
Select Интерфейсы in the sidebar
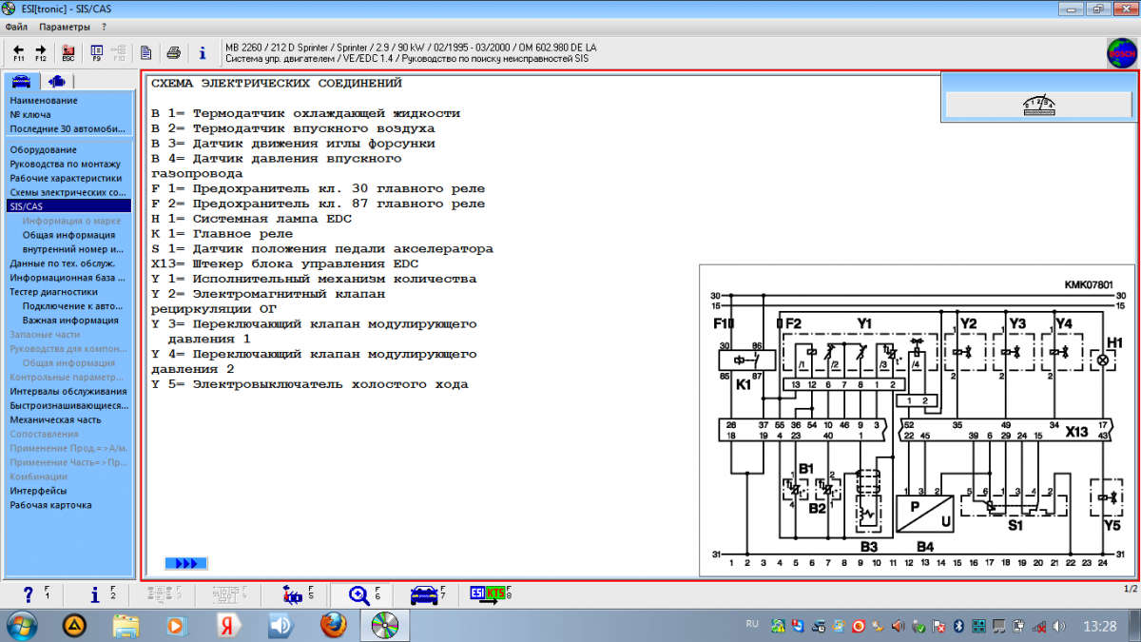(x=38, y=491)
